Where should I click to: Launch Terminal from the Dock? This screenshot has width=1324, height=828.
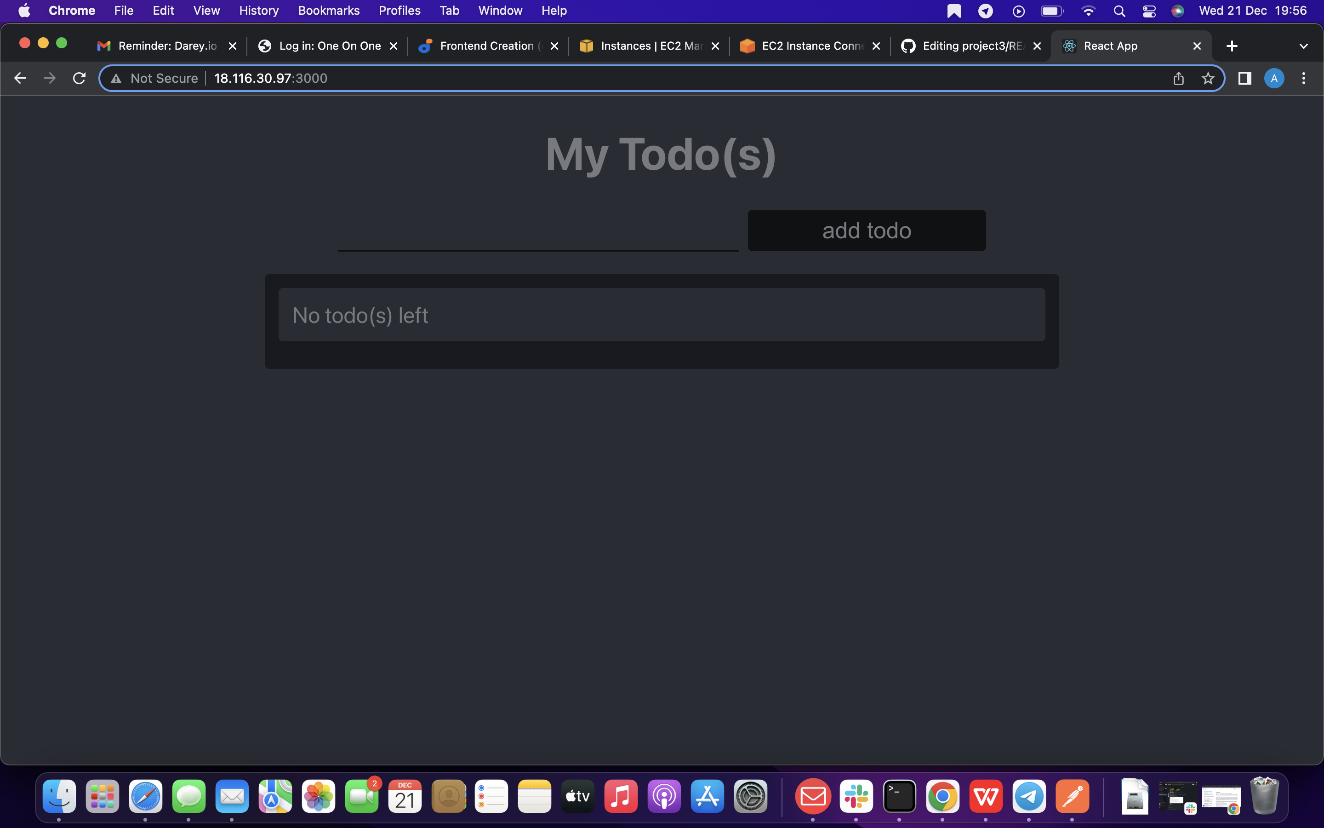899,796
